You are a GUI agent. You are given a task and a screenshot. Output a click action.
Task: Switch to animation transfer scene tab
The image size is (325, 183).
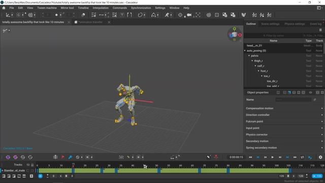(90, 22)
